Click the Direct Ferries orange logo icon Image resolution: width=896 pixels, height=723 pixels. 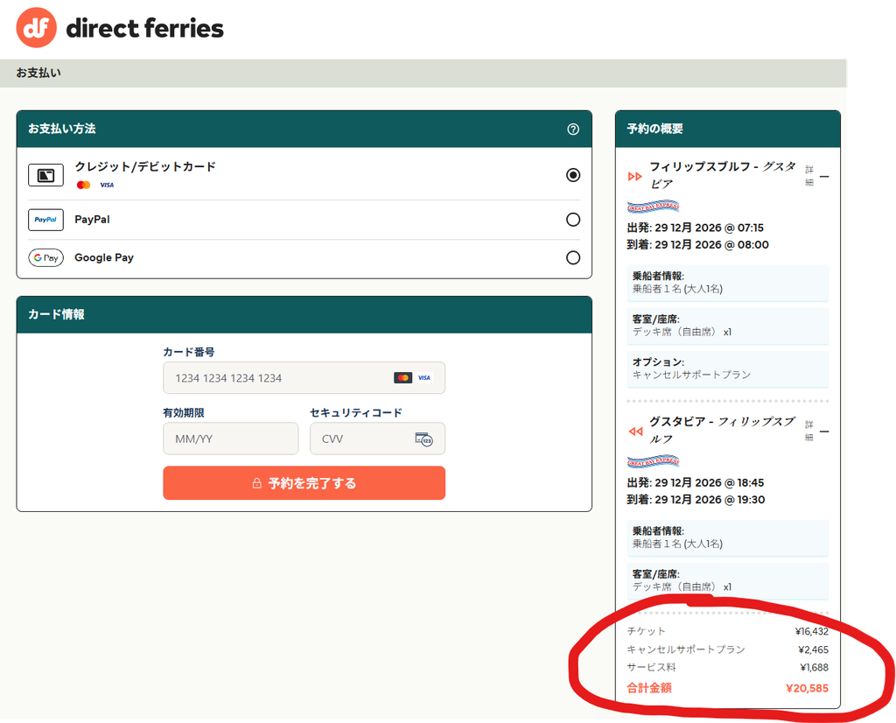coord(37,27)
